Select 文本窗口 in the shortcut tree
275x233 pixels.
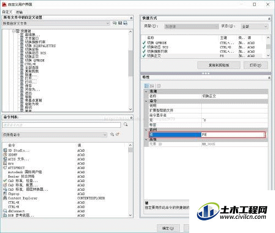coord(32,38)
